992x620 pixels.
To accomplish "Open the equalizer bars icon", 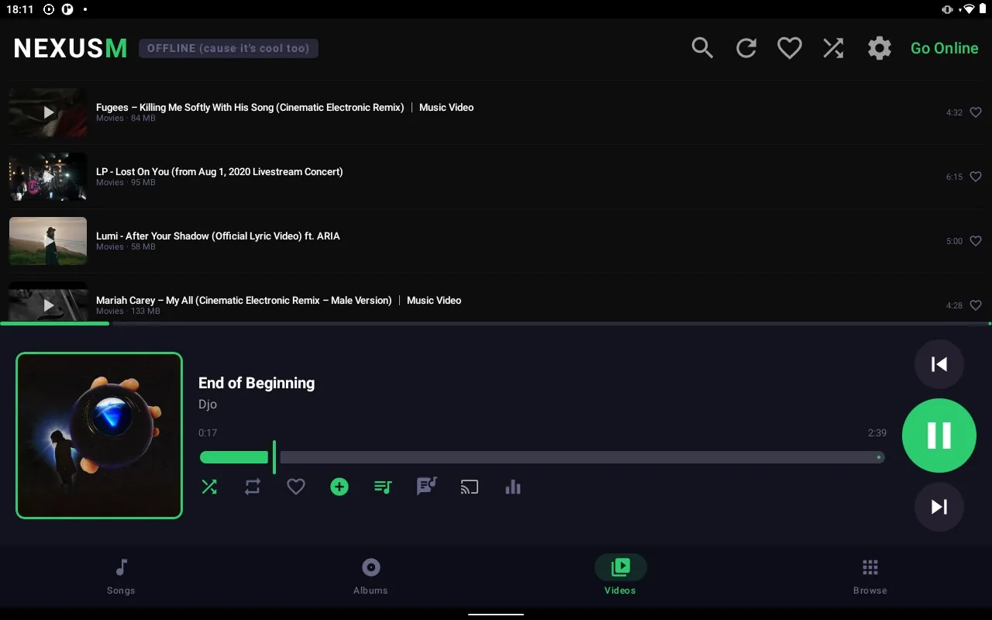I will [x=513, y=487].
